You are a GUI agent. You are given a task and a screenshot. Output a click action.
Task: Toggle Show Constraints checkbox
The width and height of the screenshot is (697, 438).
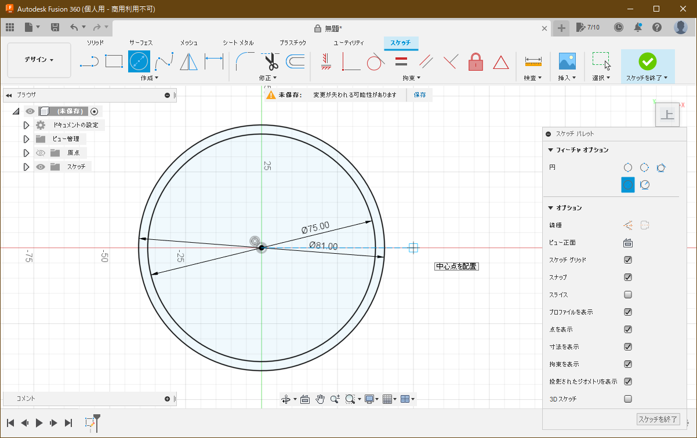click(x=628, y=364)
